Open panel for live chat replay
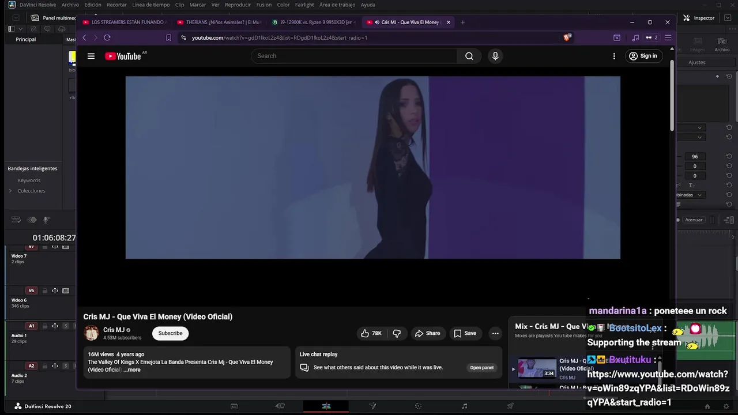This screenshot has width=738, height=415. point(481,368)
